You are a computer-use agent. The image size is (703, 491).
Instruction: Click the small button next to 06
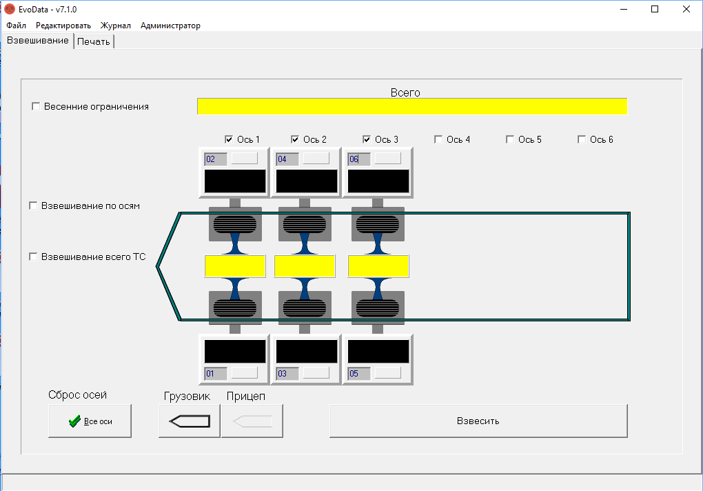tap(388, 159)
